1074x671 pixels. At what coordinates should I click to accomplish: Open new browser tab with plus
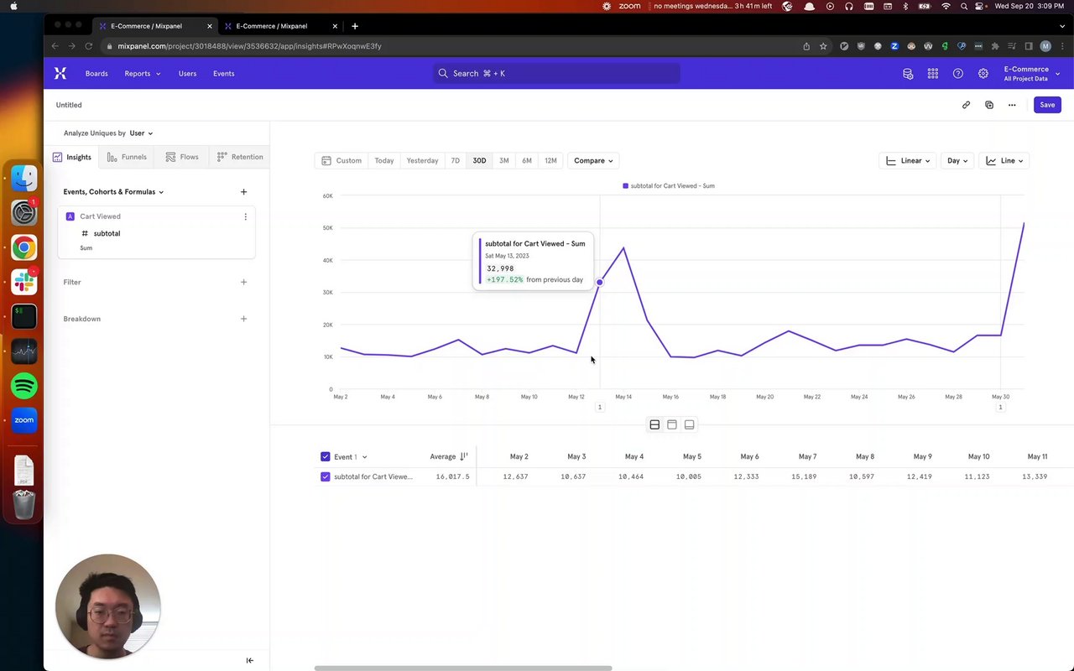[x=355, y=26]
